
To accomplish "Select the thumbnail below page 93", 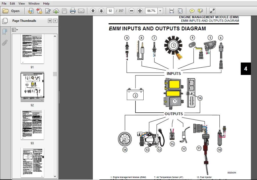I will (x=32, y=163).
